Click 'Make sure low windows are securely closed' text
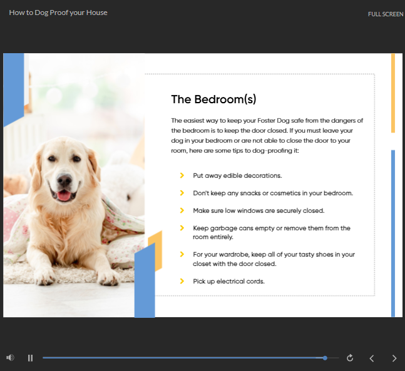Screen dimensions: 405x371 [x=258, y=211]
